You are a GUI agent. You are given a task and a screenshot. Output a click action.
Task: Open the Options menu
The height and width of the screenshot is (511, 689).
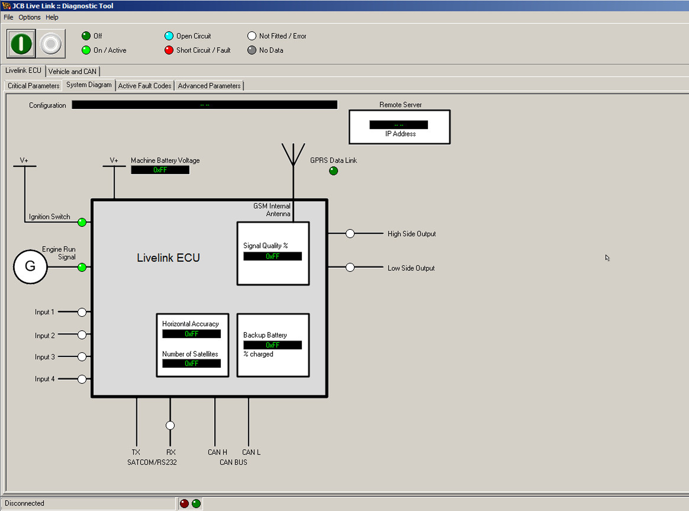pyautogui.click(x=30, y=17)
